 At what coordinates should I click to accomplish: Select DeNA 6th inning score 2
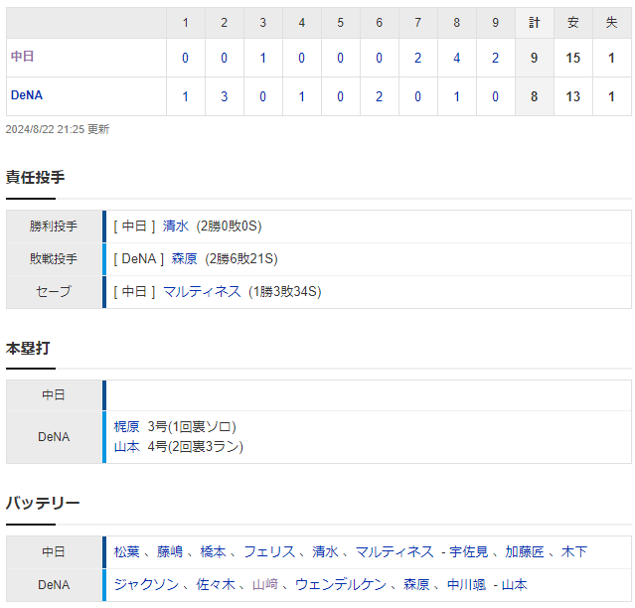pyautogui.click(x=379, y=96)
